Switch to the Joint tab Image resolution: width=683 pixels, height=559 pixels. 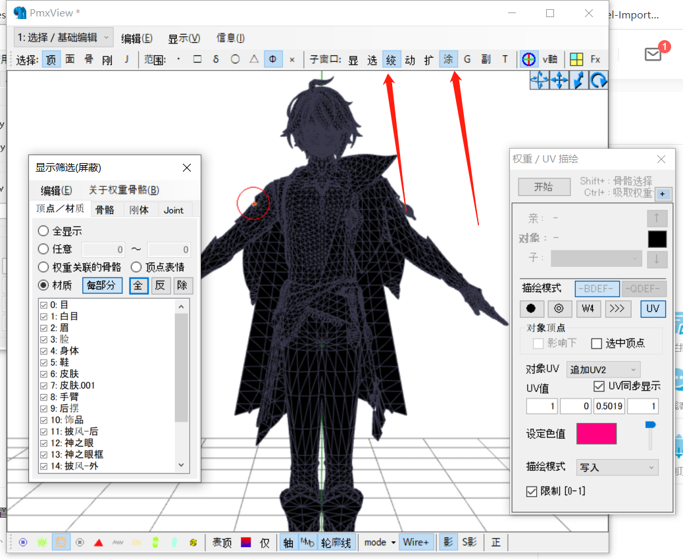coord(173,210)
